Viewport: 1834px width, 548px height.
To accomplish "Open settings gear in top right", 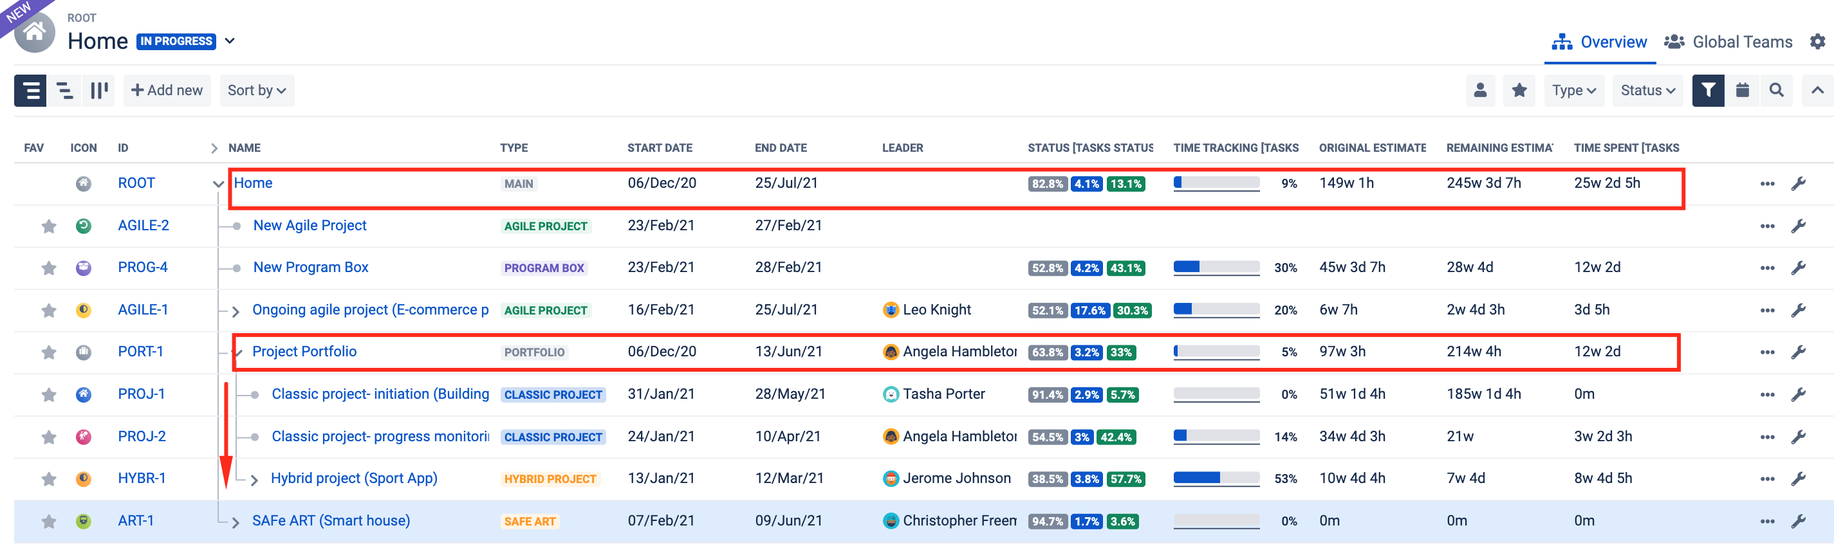I will click(1818, 42).
